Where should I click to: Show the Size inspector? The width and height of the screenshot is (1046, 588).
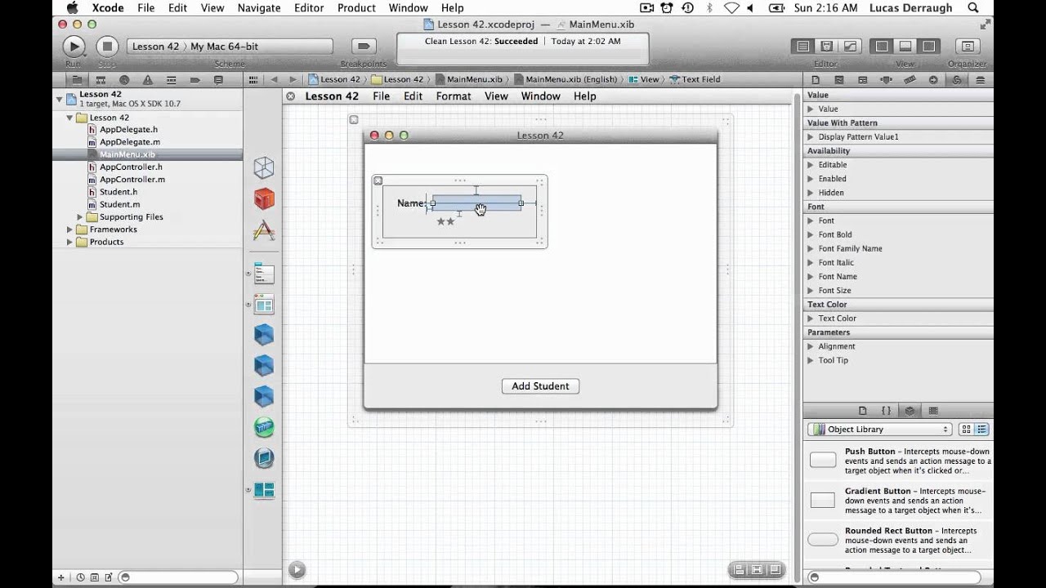[x=910, y=80]
